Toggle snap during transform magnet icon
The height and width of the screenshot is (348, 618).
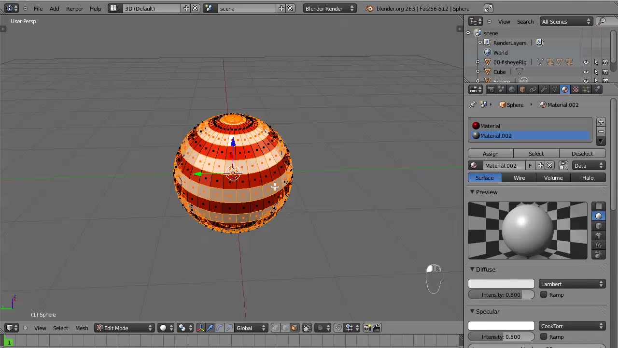(x=338, y=328)
